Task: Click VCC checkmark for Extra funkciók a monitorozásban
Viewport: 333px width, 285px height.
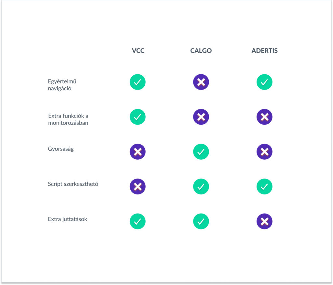Action: (138, 117)
